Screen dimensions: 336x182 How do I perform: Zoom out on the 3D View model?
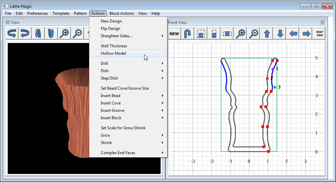coord(77,33)
